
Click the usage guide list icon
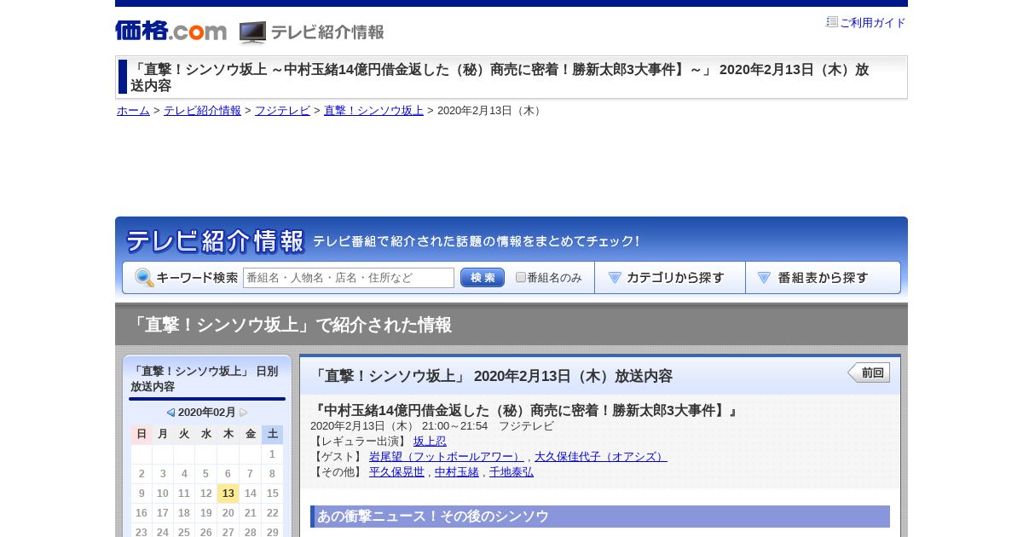click(x=832, y=22)
